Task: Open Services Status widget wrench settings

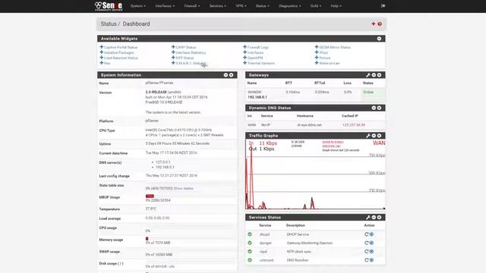Action: tap(368, 218)
